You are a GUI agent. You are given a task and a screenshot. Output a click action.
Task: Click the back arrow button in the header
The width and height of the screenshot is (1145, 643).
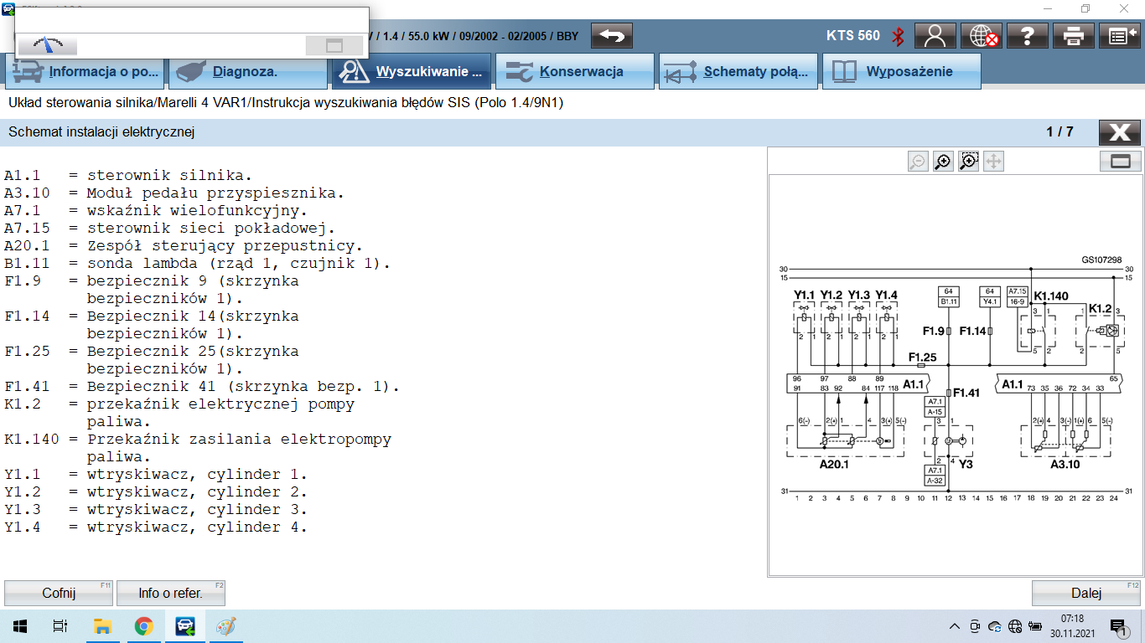coord(612,36)
